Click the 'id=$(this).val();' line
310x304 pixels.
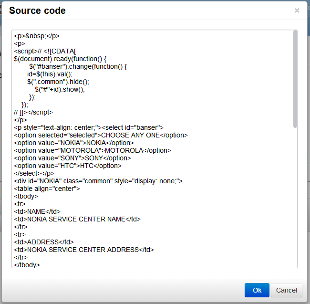(50, 74)
